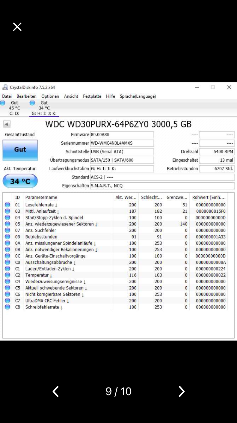Click the Firmware field 80.00A80
Viewport: 237px width, 423px height.
click(122, 135)
